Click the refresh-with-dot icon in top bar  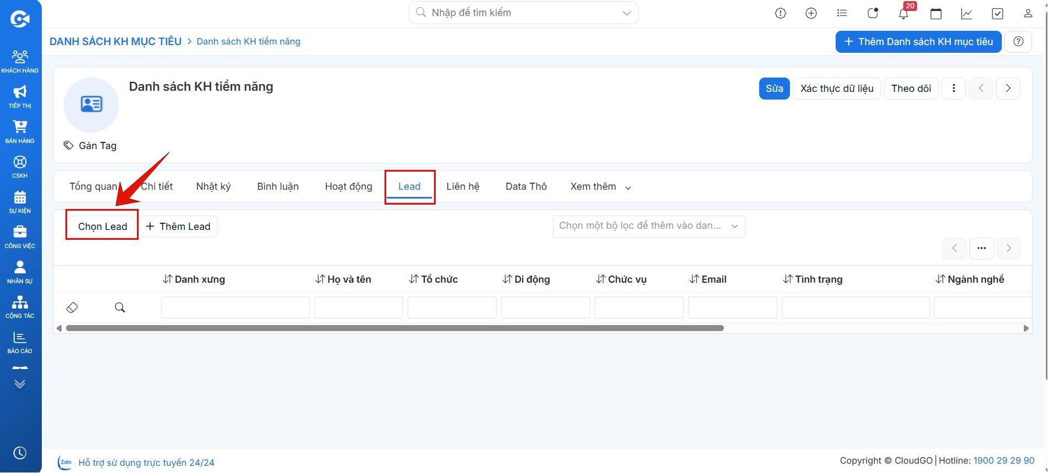[873, 13]
